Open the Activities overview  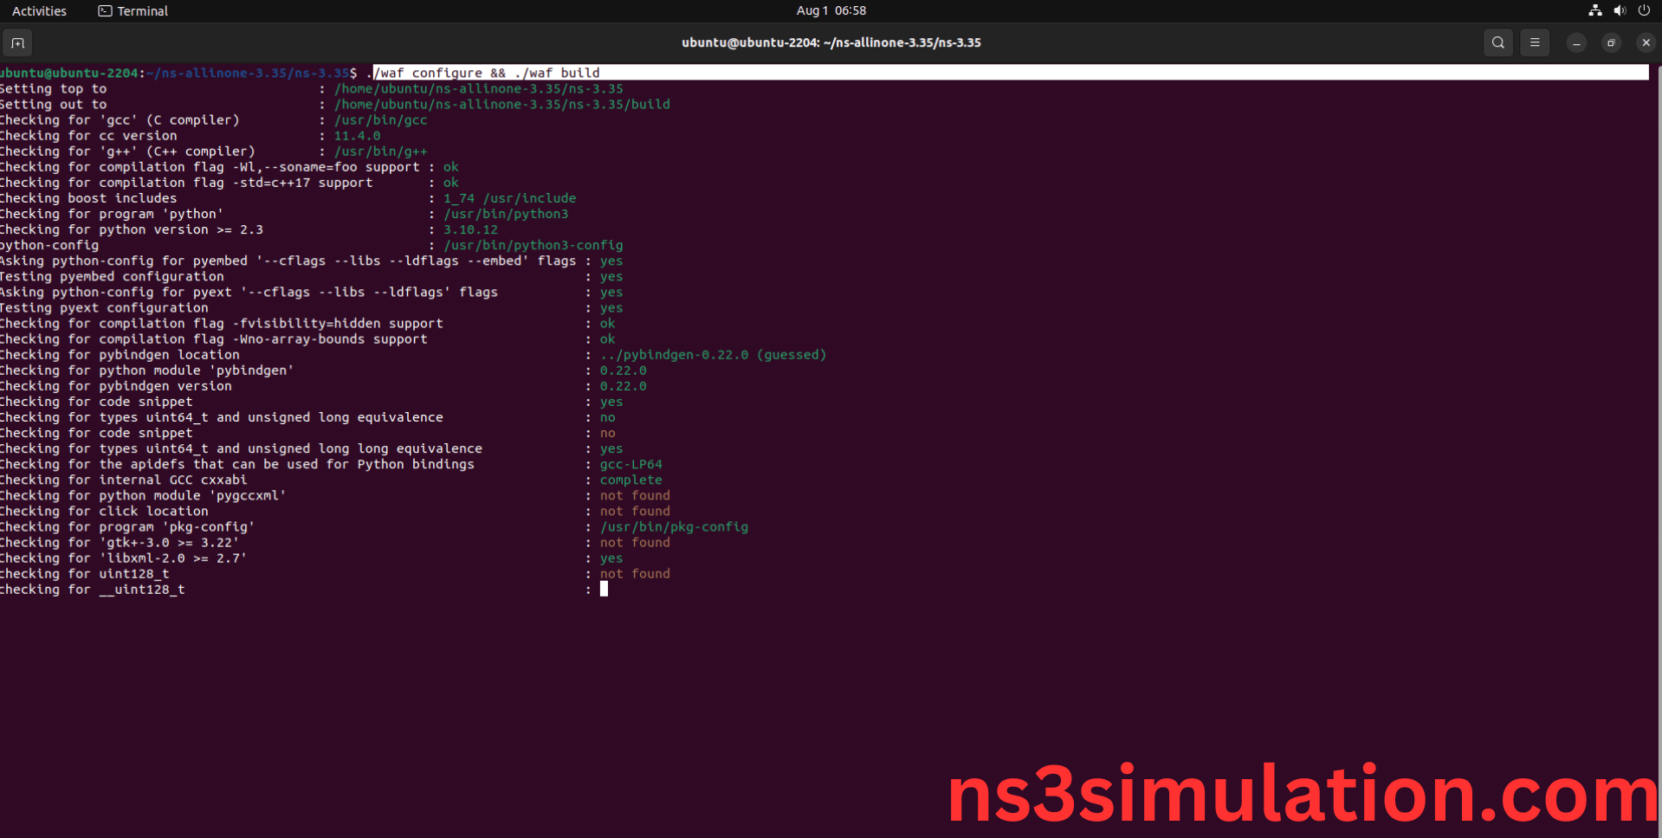[x=39, y=11]
